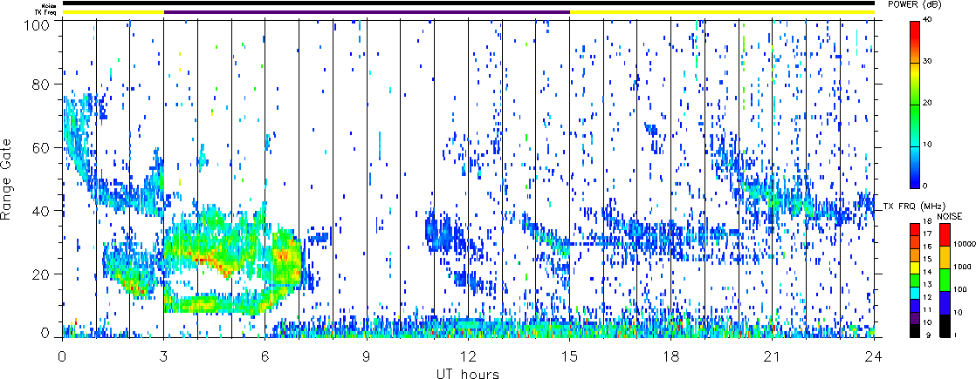Click the black Noise bar at top
Viewport: 976px width, 379px height.
click(x=468, y=3)
